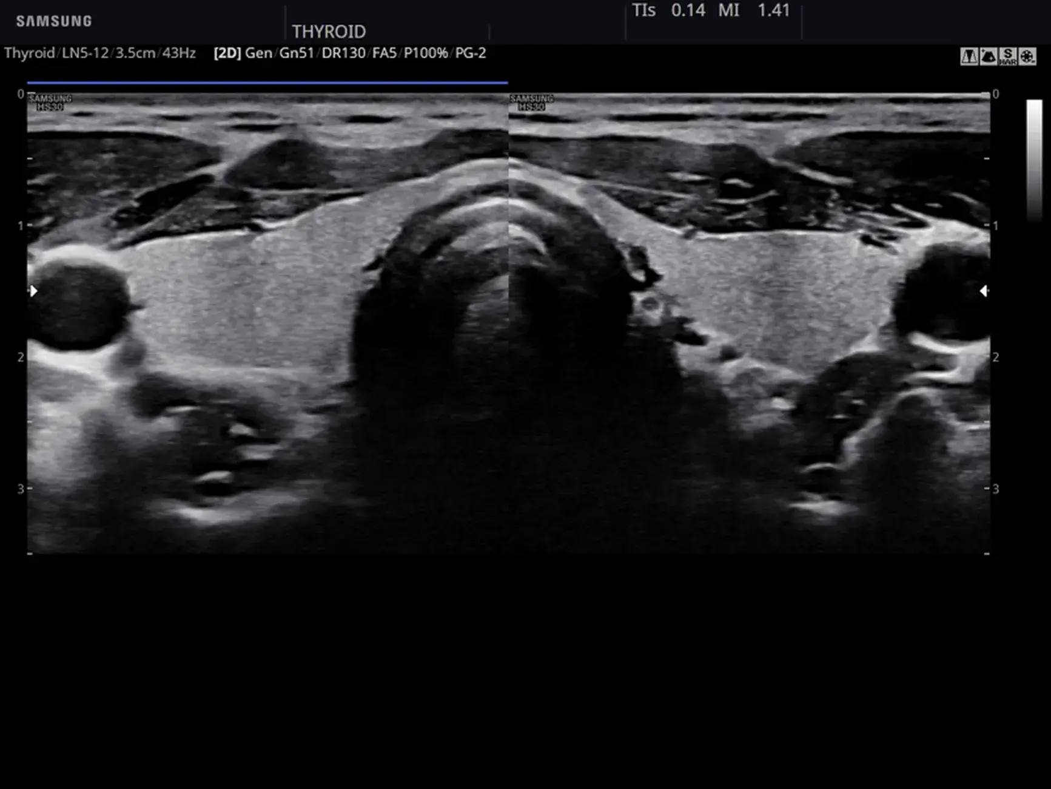Click the left ultrasound image pane
Viewport: 1051px width, 789px height.
pyautogui.click(x=267, y=323)
